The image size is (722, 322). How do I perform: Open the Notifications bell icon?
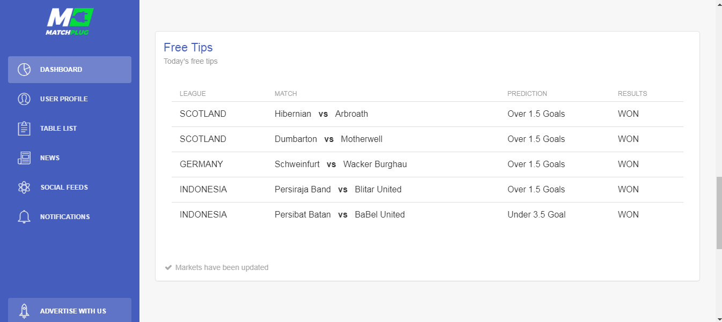(x=24, y=217)
